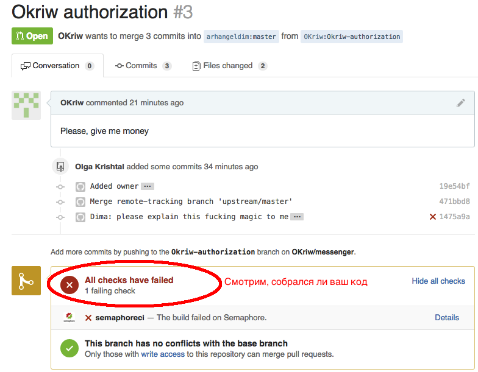Screen dimensions: 478x372
Task: Follow the write access link
Action: 163,354
